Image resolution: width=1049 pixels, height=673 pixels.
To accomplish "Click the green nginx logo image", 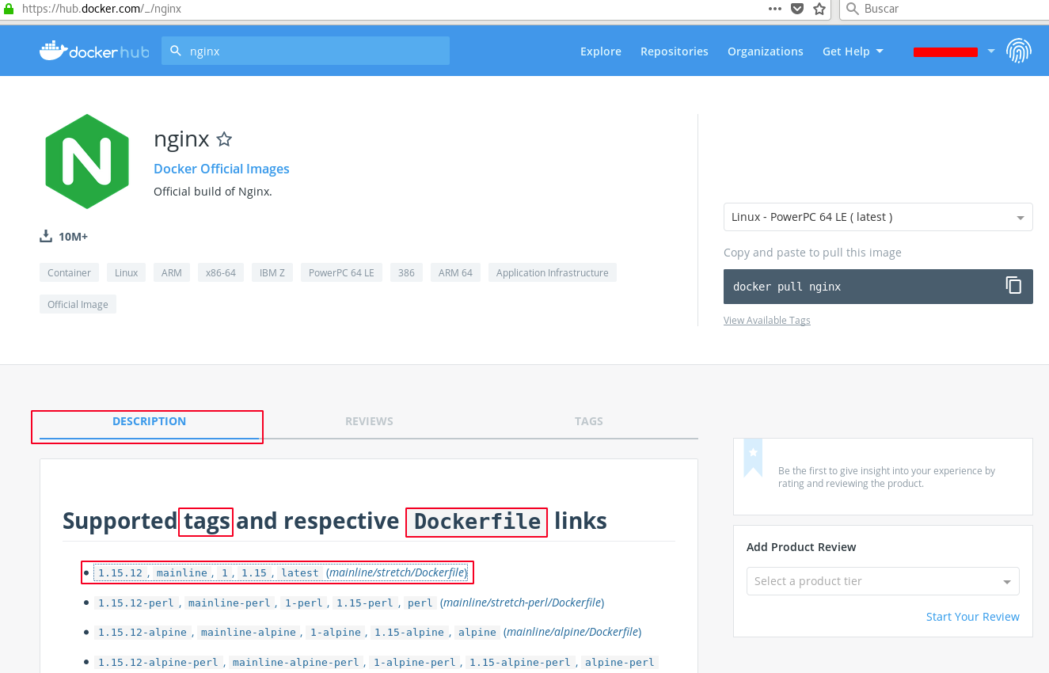I will tap(87, 162).
